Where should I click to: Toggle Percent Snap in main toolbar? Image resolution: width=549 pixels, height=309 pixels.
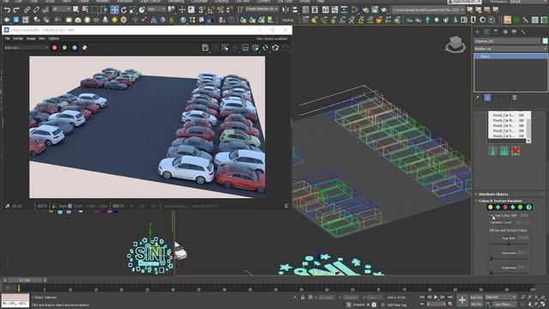click(x=220, y=9)
